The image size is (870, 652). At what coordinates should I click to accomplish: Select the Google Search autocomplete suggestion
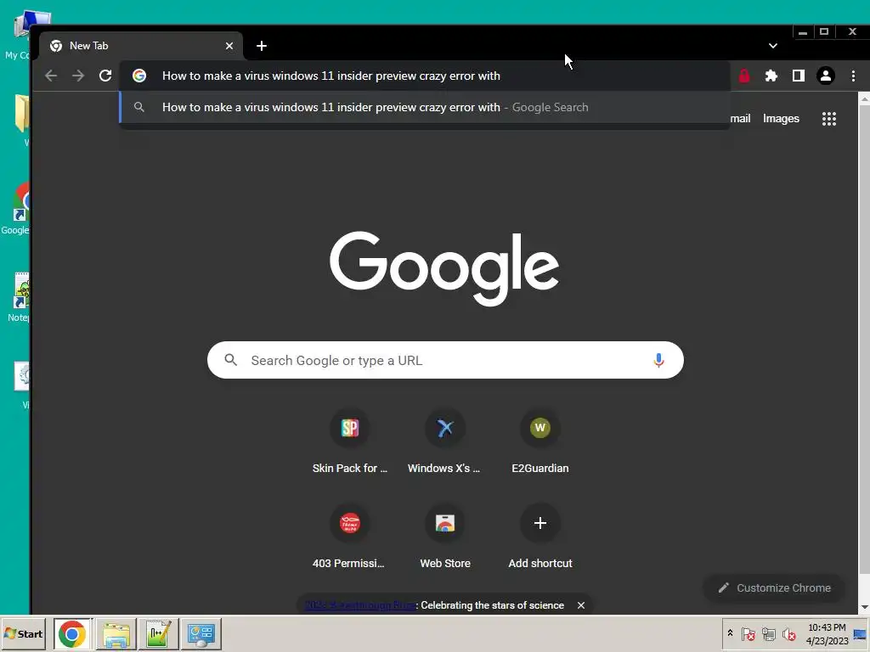click(425, 108)
